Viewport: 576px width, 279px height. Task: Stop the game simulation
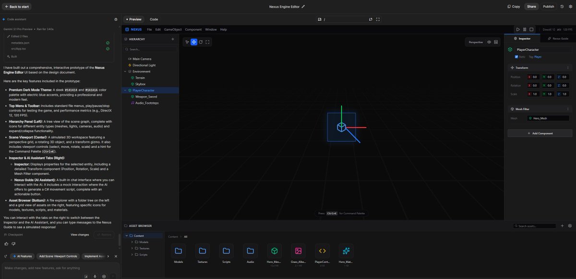pos(531,29)
